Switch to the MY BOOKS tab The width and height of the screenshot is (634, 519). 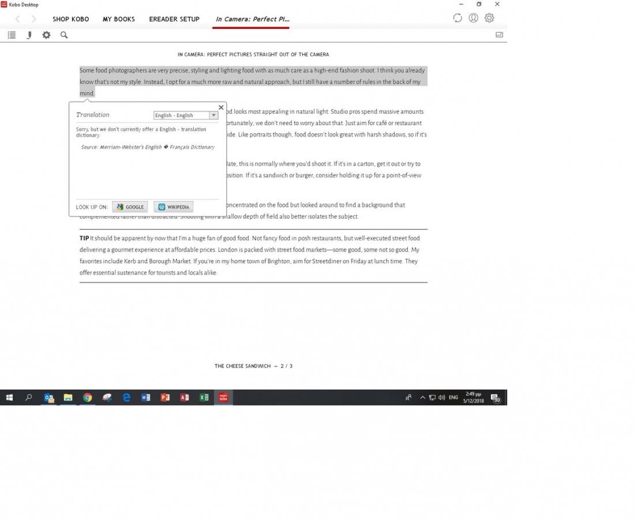(x=119, y=19)
